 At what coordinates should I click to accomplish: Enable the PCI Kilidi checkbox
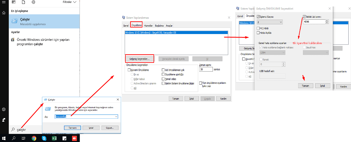coord(258,28)
